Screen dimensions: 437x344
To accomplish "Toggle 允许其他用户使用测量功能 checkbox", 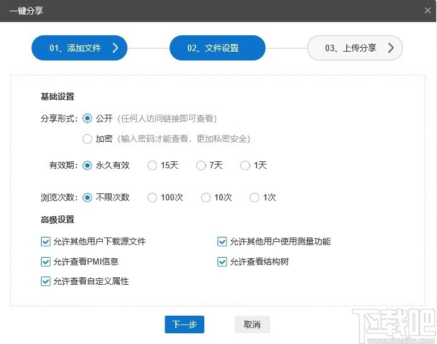I will (222, 241).
